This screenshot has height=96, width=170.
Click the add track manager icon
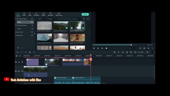pos(16,56)
